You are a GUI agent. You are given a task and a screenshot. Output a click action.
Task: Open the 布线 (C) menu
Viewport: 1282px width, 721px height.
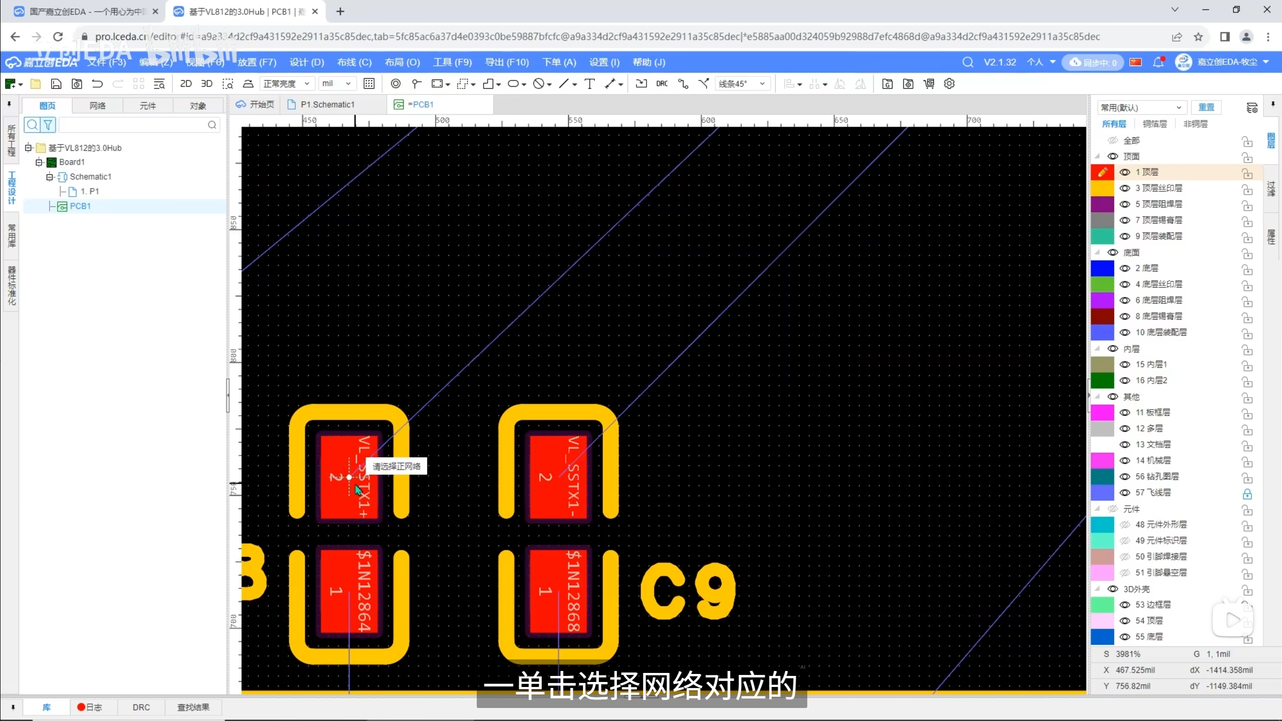tap(354, 62)
